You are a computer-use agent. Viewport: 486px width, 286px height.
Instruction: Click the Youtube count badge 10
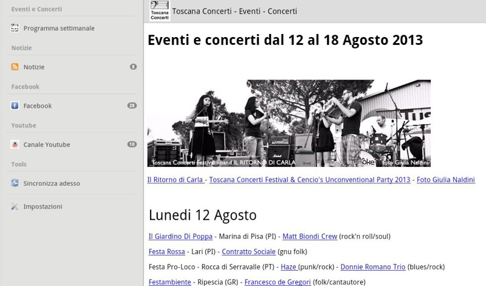pos(132,144)
